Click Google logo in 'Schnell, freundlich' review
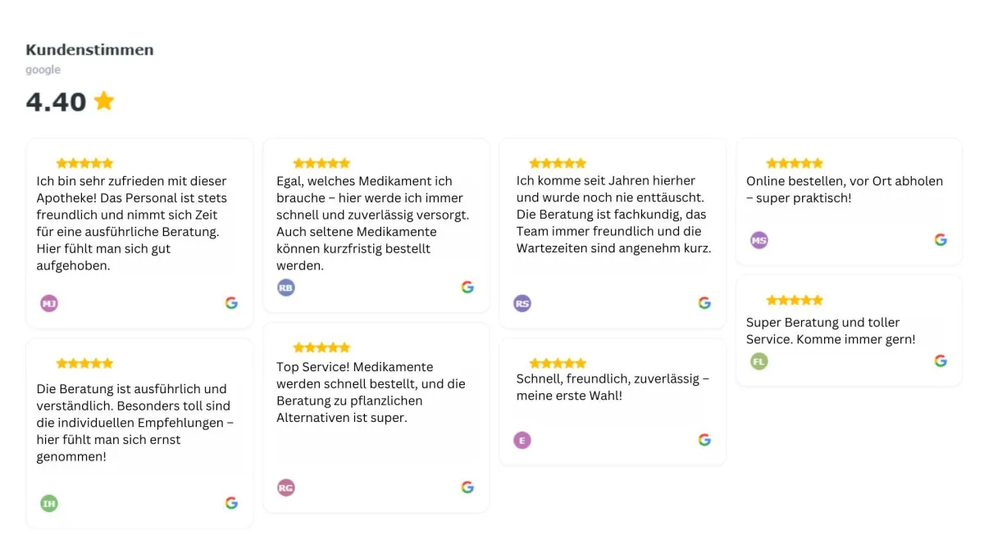 click(x=704, y=440)
